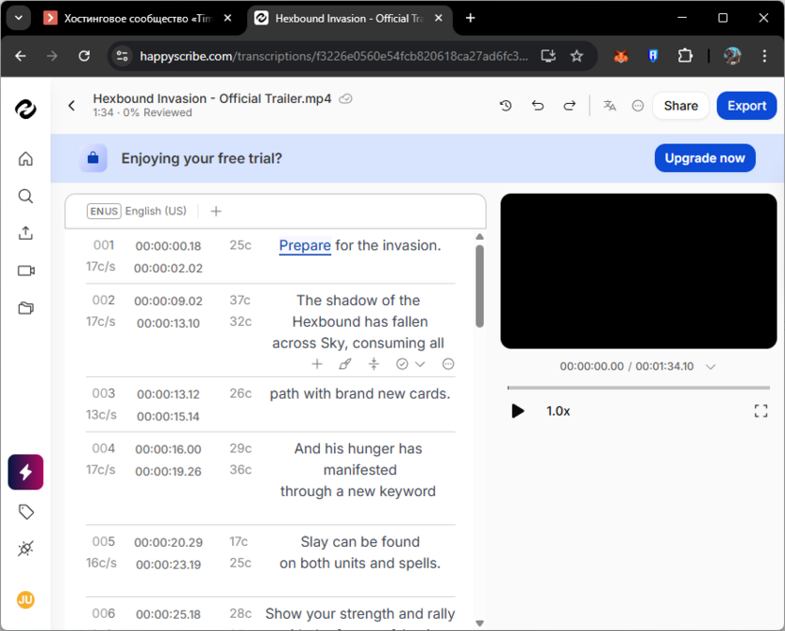785x631 pixels.
Task: Click the transcript scrollbar thumb
Action: click(479, 285)
